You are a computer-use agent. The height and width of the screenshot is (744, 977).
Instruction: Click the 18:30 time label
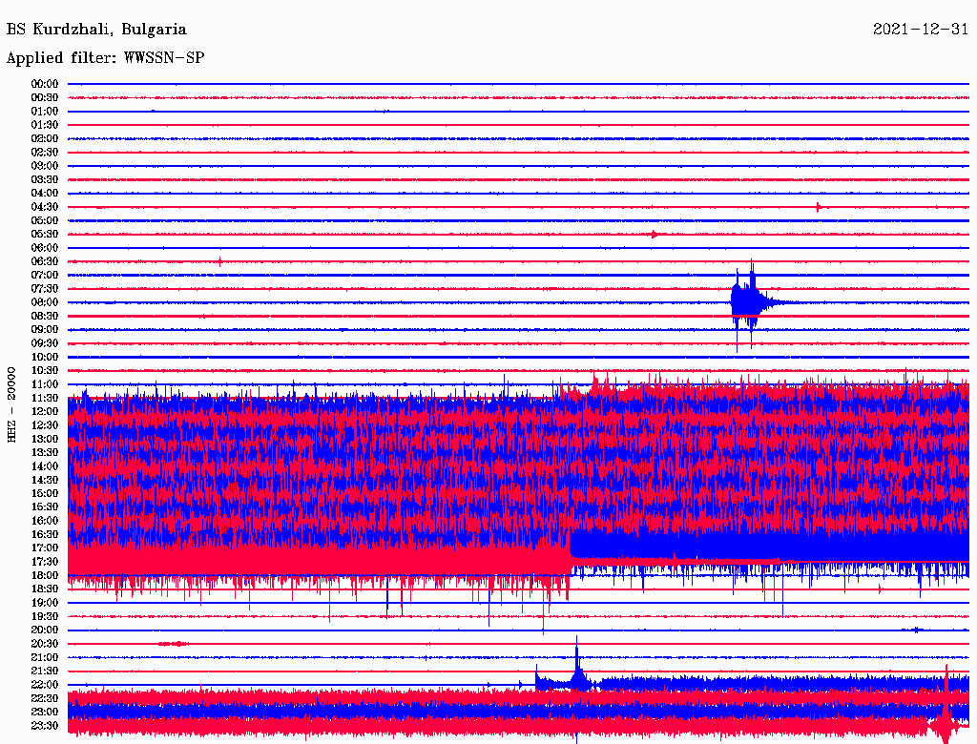[45, 589]
